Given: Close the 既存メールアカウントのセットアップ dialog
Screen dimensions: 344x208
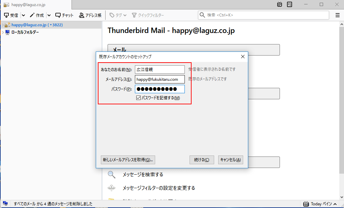Looking at the screenshot, I should 242,57.
